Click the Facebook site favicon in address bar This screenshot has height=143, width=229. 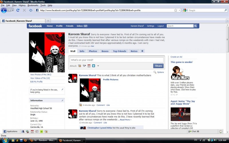coord(37,10)
